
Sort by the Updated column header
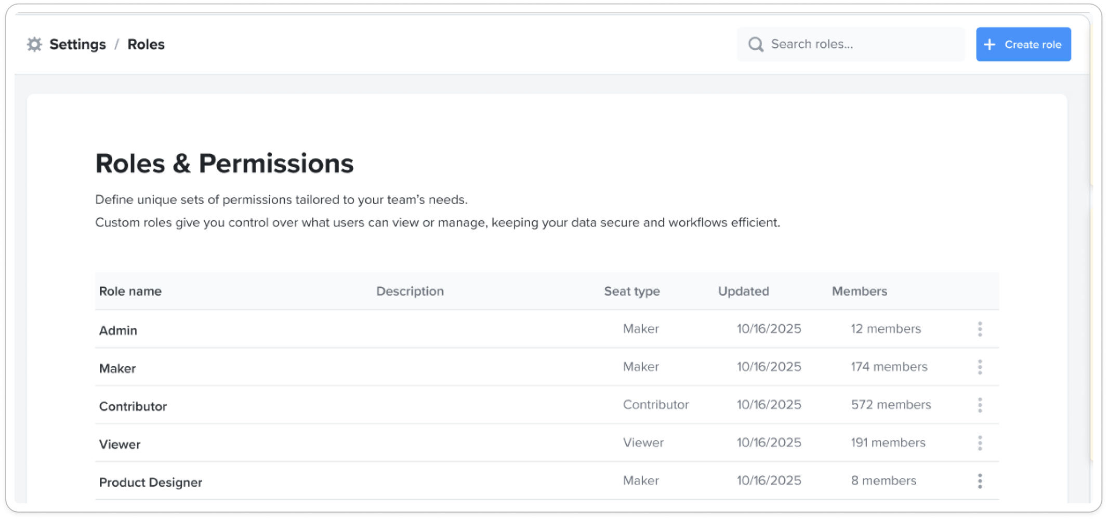pyautogui.click(x=743, y=291)
